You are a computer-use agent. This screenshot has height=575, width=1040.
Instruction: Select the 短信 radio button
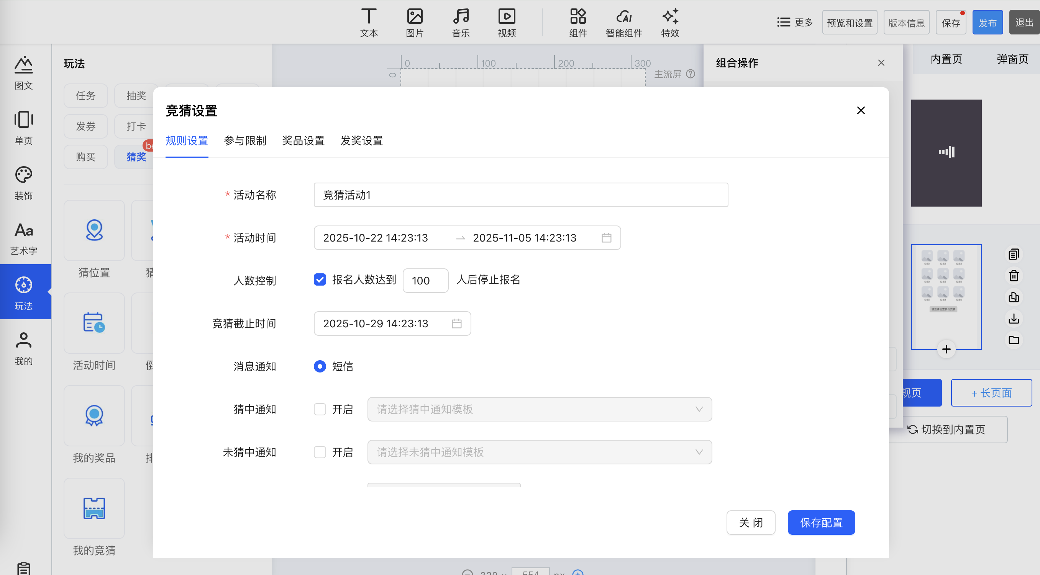[x=320, y=366]
